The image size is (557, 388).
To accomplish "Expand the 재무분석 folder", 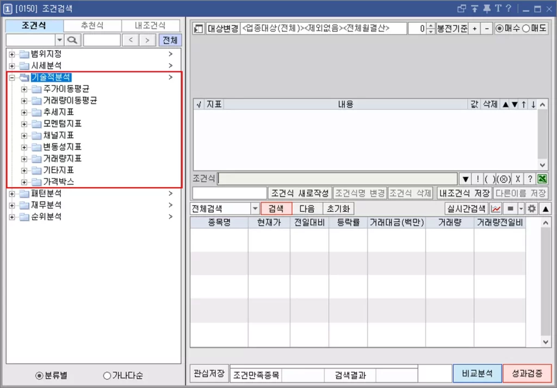I will pos(12,205).
